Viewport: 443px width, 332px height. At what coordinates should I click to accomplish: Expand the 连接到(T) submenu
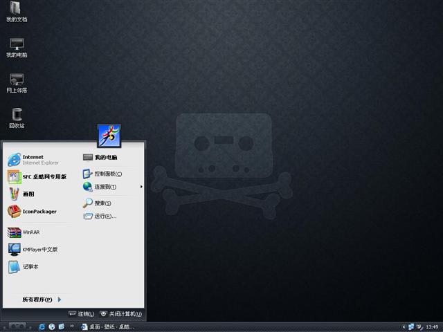point(112,187)
